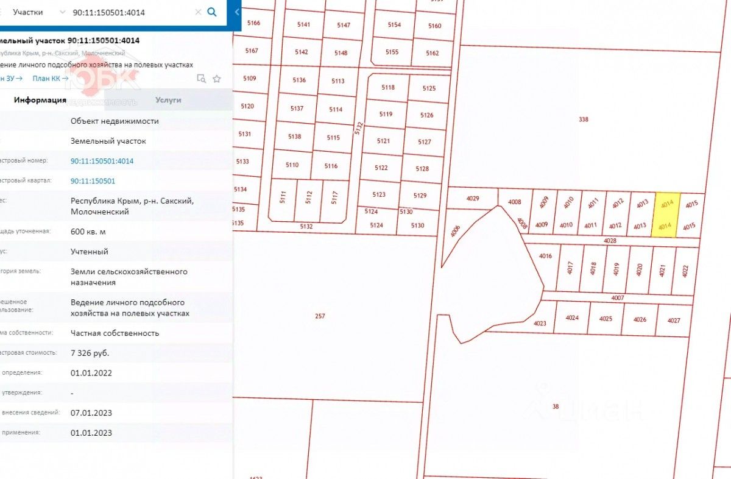The height and width of the screenshot is (479, 731).
Task: Select the Информация tab
Action: [40, 100]
